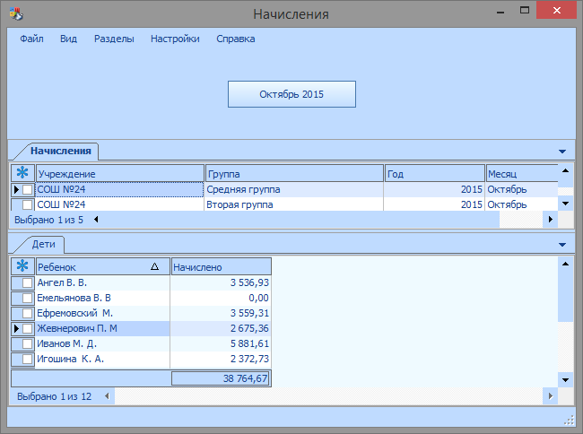
Task: Tick the checkbox for Жевнерович П. М
Action: [x=27, y=328]
